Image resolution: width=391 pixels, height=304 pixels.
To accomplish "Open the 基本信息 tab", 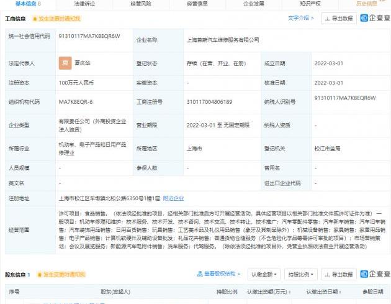I will click(x=28, y=4).
